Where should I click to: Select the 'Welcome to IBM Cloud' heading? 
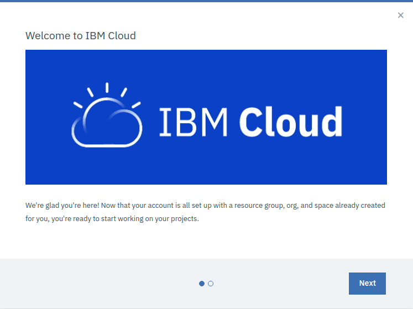point(81,36)
